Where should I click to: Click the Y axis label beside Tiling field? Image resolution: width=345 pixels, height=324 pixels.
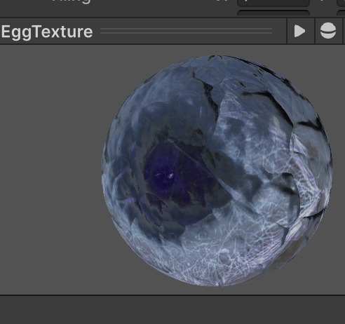(322, 1)
